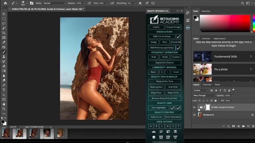
Task: Select the Path Selection tool
Action: (4, 95)
